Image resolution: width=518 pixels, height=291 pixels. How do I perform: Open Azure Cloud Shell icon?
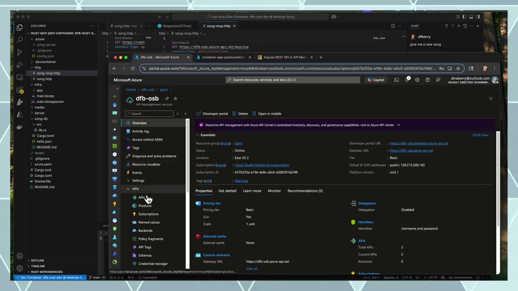pos(396,80)
